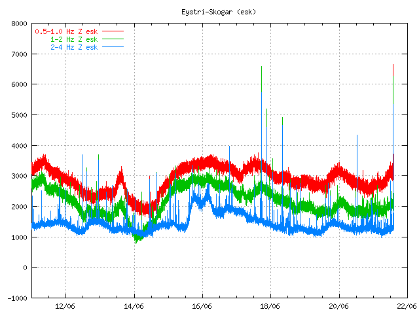Click the 8000 value on the y-axis
This screenshot has width=419, height=314.
tap(18, 24)
